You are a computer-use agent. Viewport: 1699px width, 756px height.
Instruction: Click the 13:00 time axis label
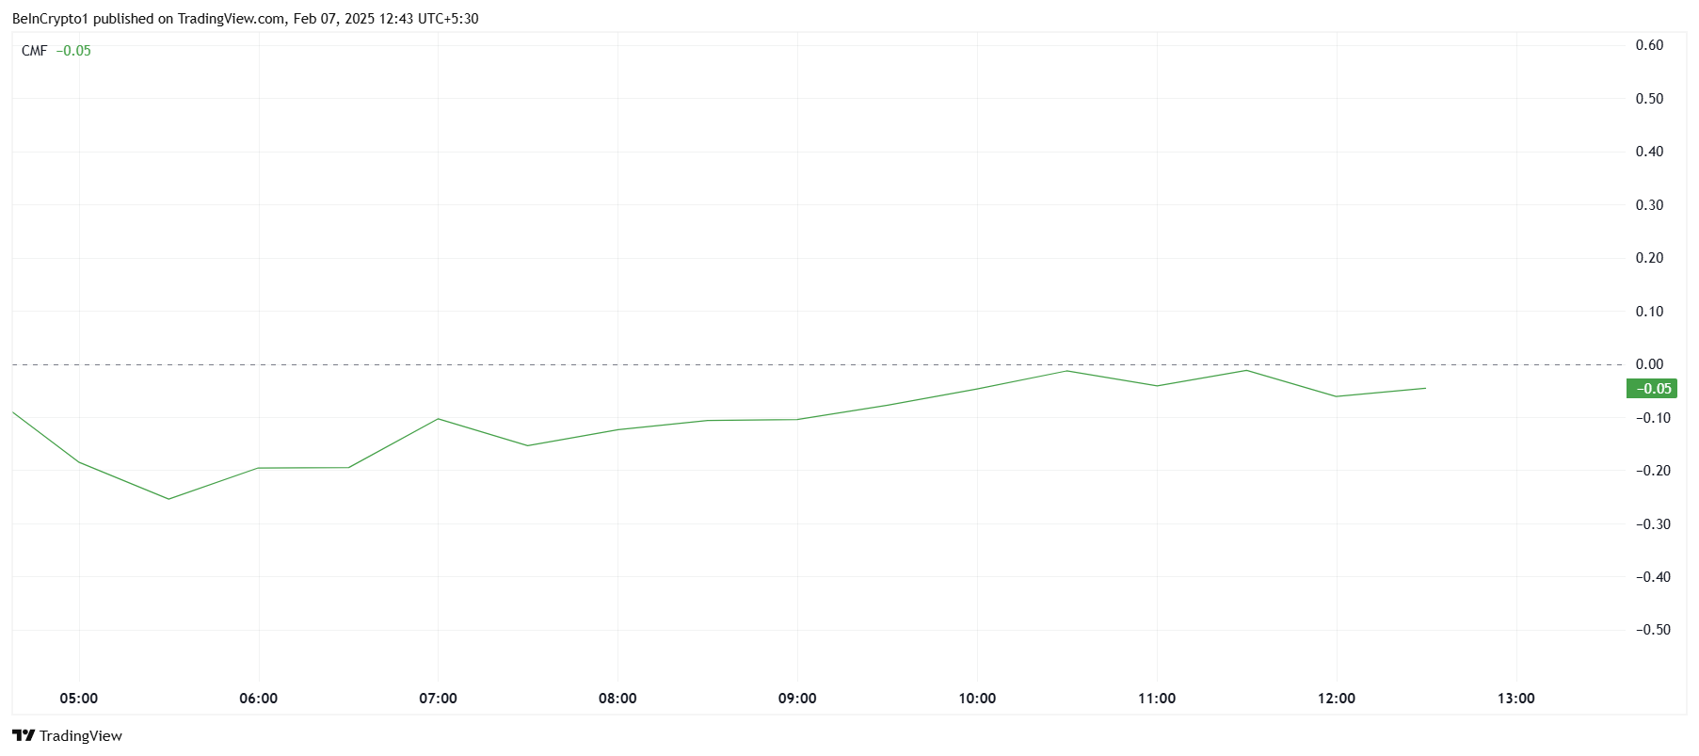click(x=1515, y=699)
